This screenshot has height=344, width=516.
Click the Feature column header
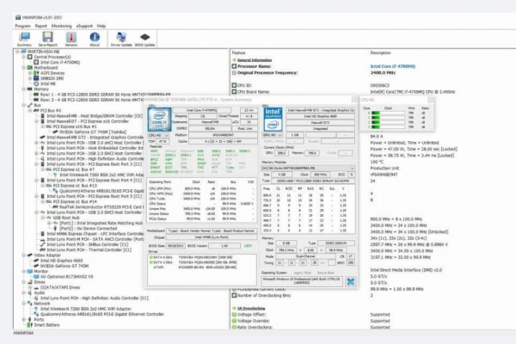click(x=238, y=52)
